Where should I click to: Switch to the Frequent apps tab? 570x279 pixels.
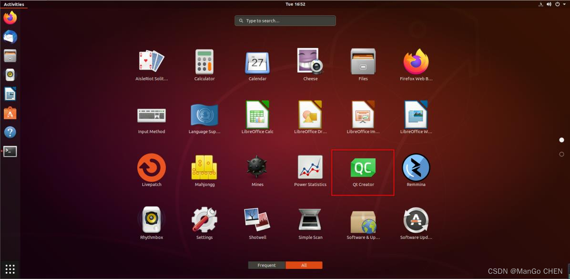click(x=267, y=265)
